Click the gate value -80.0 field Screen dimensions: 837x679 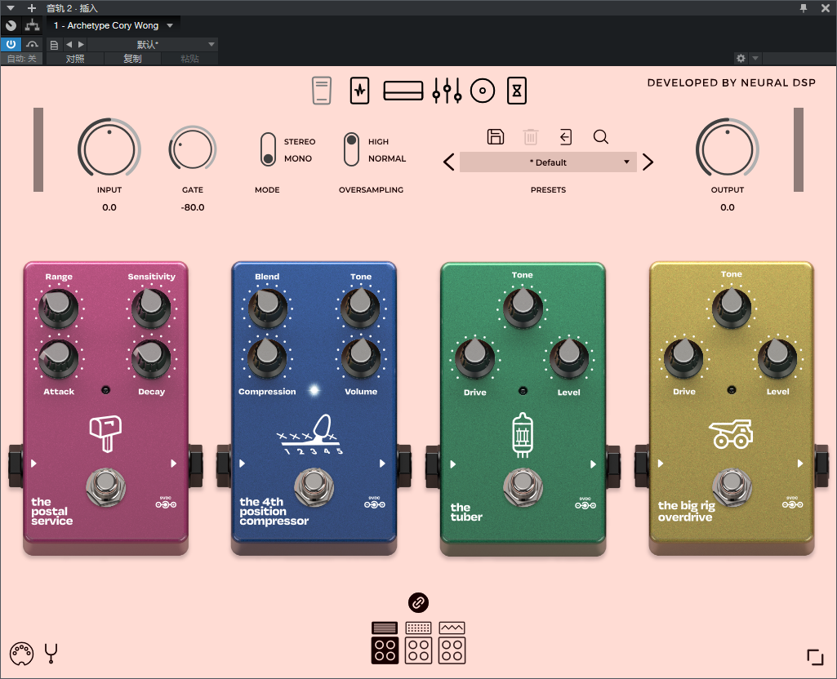[193, 207]
